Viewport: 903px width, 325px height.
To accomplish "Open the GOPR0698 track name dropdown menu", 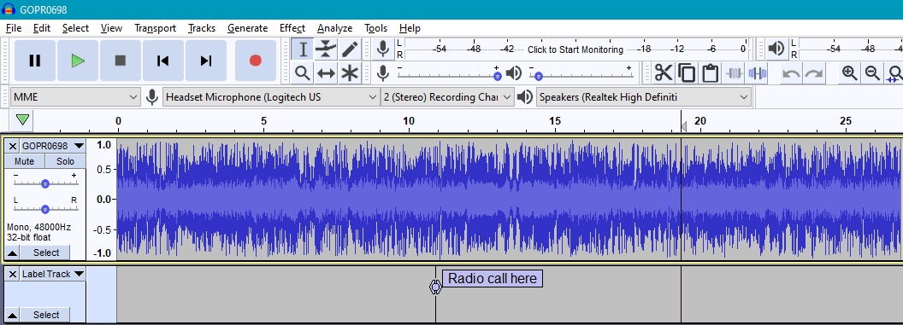I will point(52,146).
